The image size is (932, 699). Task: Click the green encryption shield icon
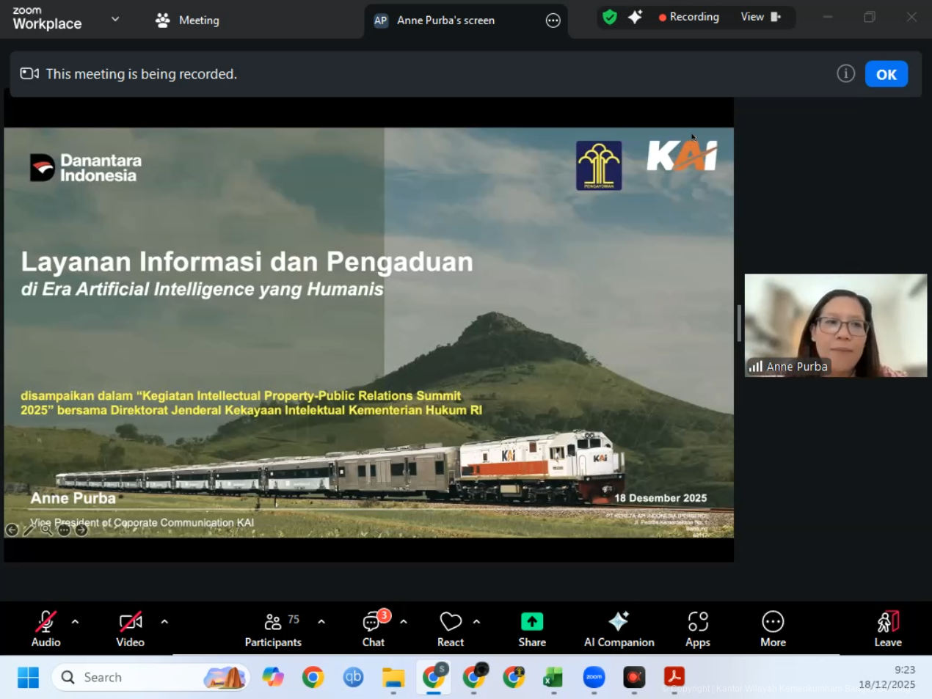point(609,17)
